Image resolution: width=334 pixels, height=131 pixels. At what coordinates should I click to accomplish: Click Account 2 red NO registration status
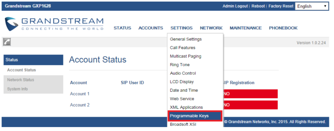tap(250, 105)
